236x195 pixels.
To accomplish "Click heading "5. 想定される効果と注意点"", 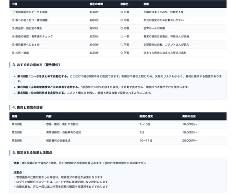I will (32, 152).
